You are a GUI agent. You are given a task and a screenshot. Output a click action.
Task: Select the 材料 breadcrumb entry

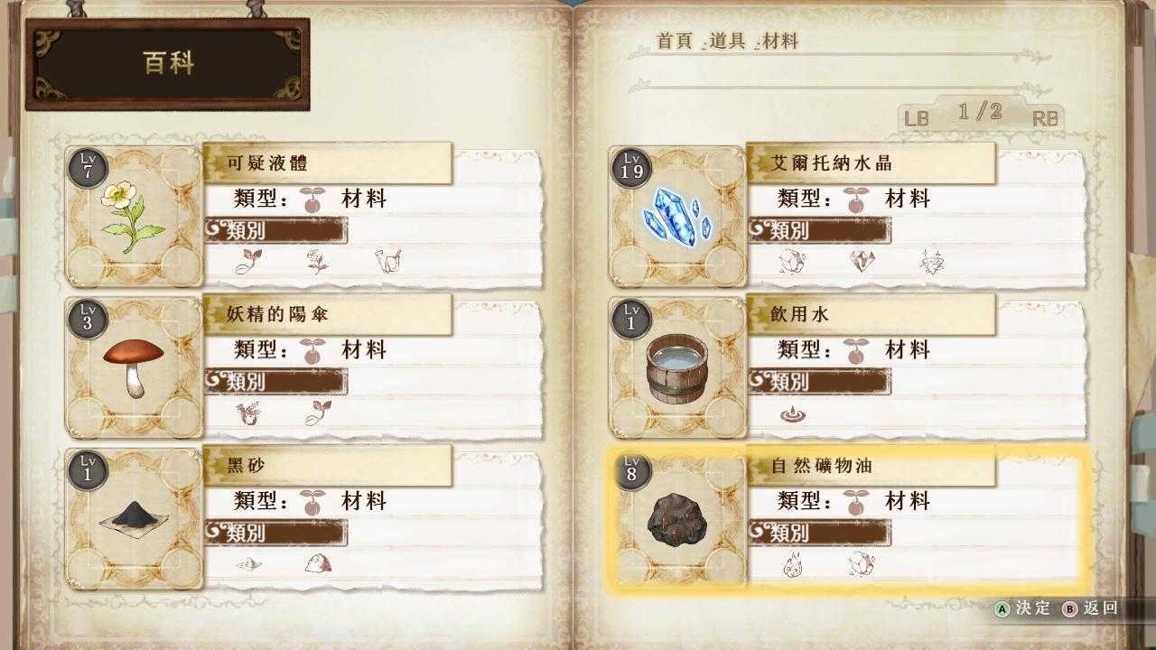(x=780, y=42)
